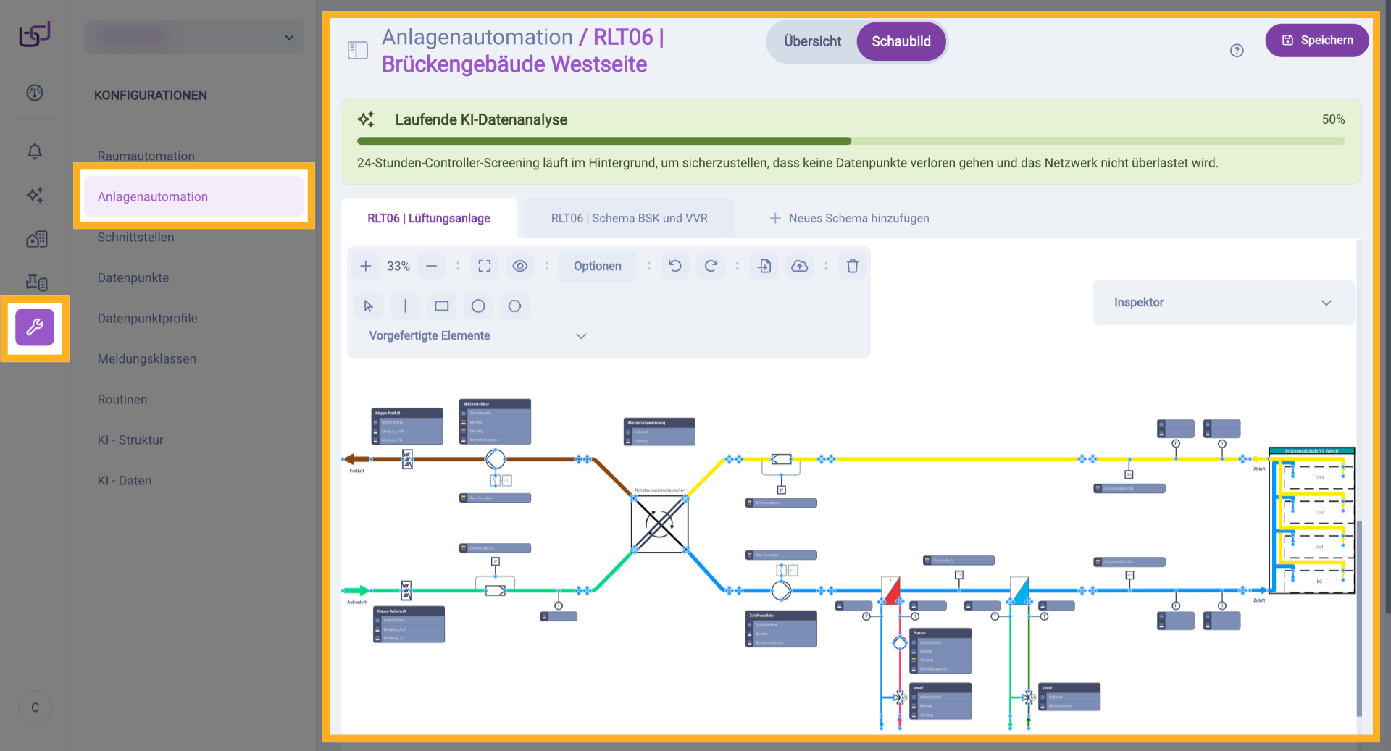The width and height of the screenshot is (1391, 751).
Task: Open the RLT06 | Schema BSK und VVR tab
Action: pos(629,218)
